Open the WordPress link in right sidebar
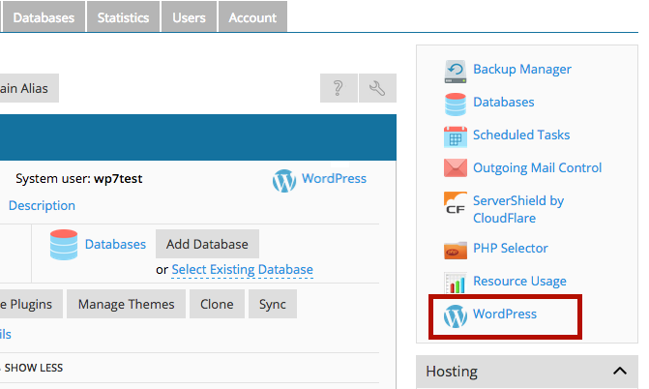The height and width of the screenshot is (389, 649). pyautogui.click(x=505, y=314)
